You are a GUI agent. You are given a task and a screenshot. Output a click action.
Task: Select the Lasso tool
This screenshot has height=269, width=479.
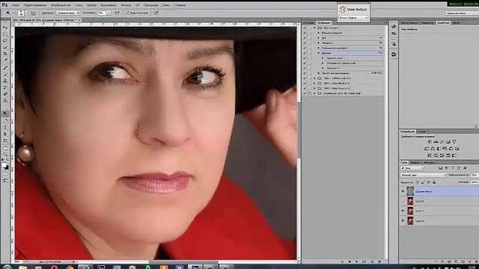click(x=5, y=40)
